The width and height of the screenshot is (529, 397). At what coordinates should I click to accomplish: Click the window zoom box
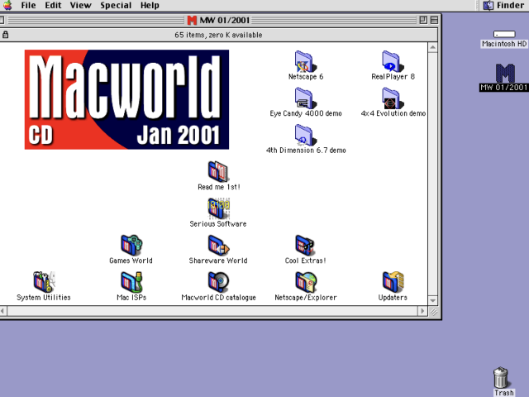tap(423, 20)
